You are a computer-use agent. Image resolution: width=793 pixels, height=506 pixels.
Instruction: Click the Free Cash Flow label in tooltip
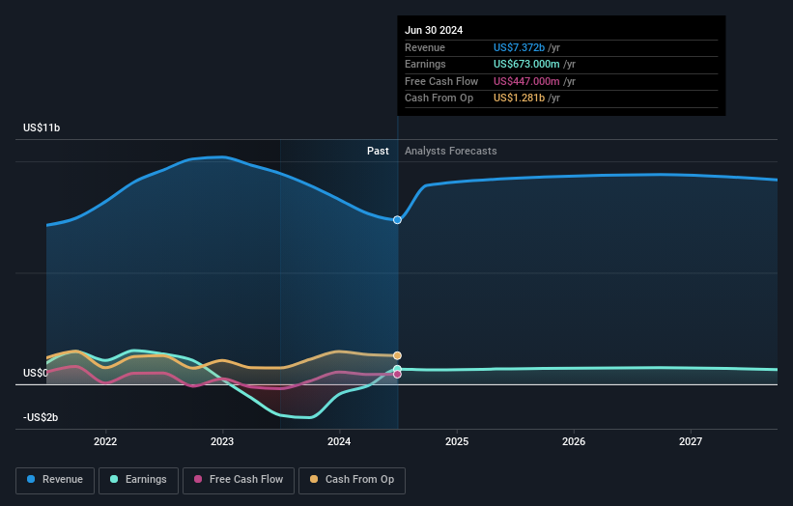click(x=441, y=81)
